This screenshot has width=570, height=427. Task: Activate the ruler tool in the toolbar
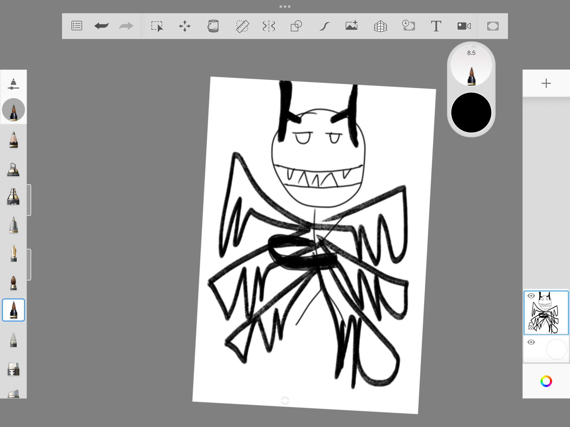point(242,26)
